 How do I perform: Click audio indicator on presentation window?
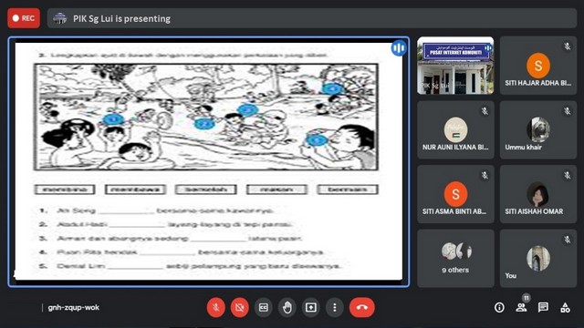pyautogui.click(x=399, y=48)
